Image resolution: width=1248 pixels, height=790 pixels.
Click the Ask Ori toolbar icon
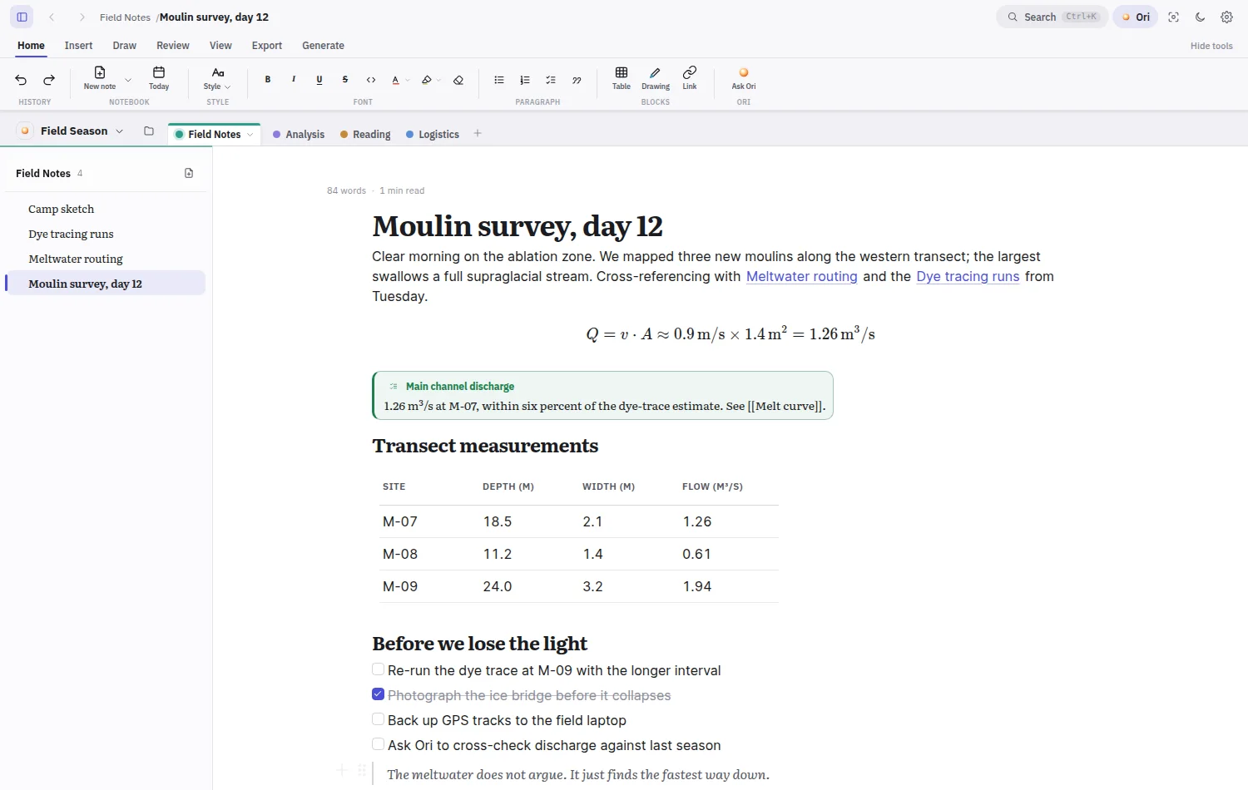point(744,78)
